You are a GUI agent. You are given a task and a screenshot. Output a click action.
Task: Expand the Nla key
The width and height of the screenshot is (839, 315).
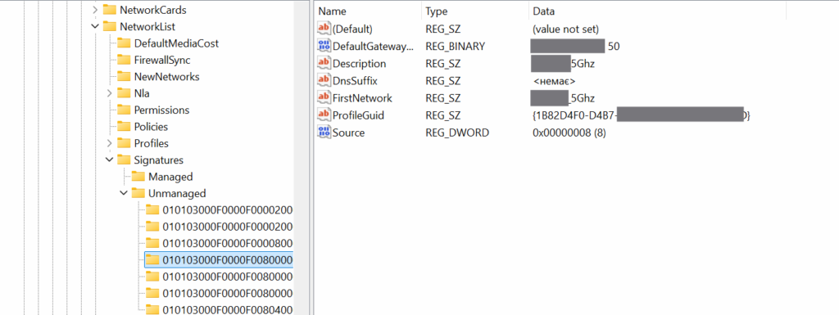point(110,93)
